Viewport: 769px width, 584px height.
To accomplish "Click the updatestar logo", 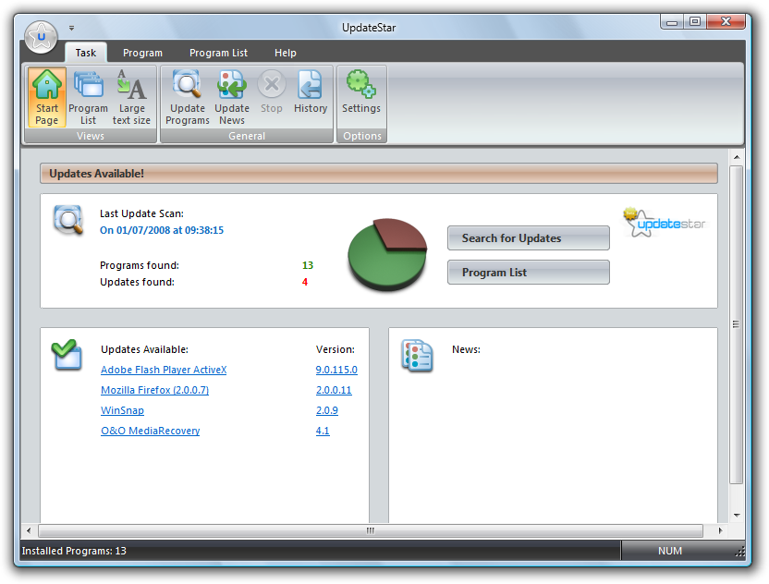I will (x=665, y=223).
